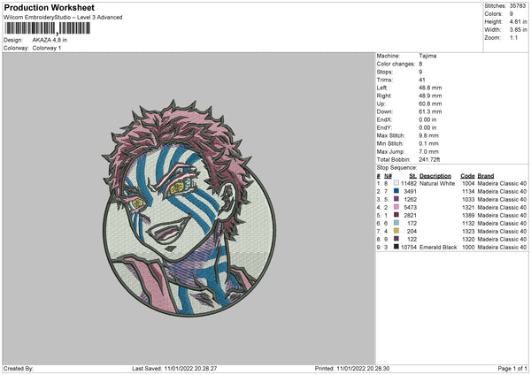Click the Zoom value '1:1'

click(x=513, y=37)
